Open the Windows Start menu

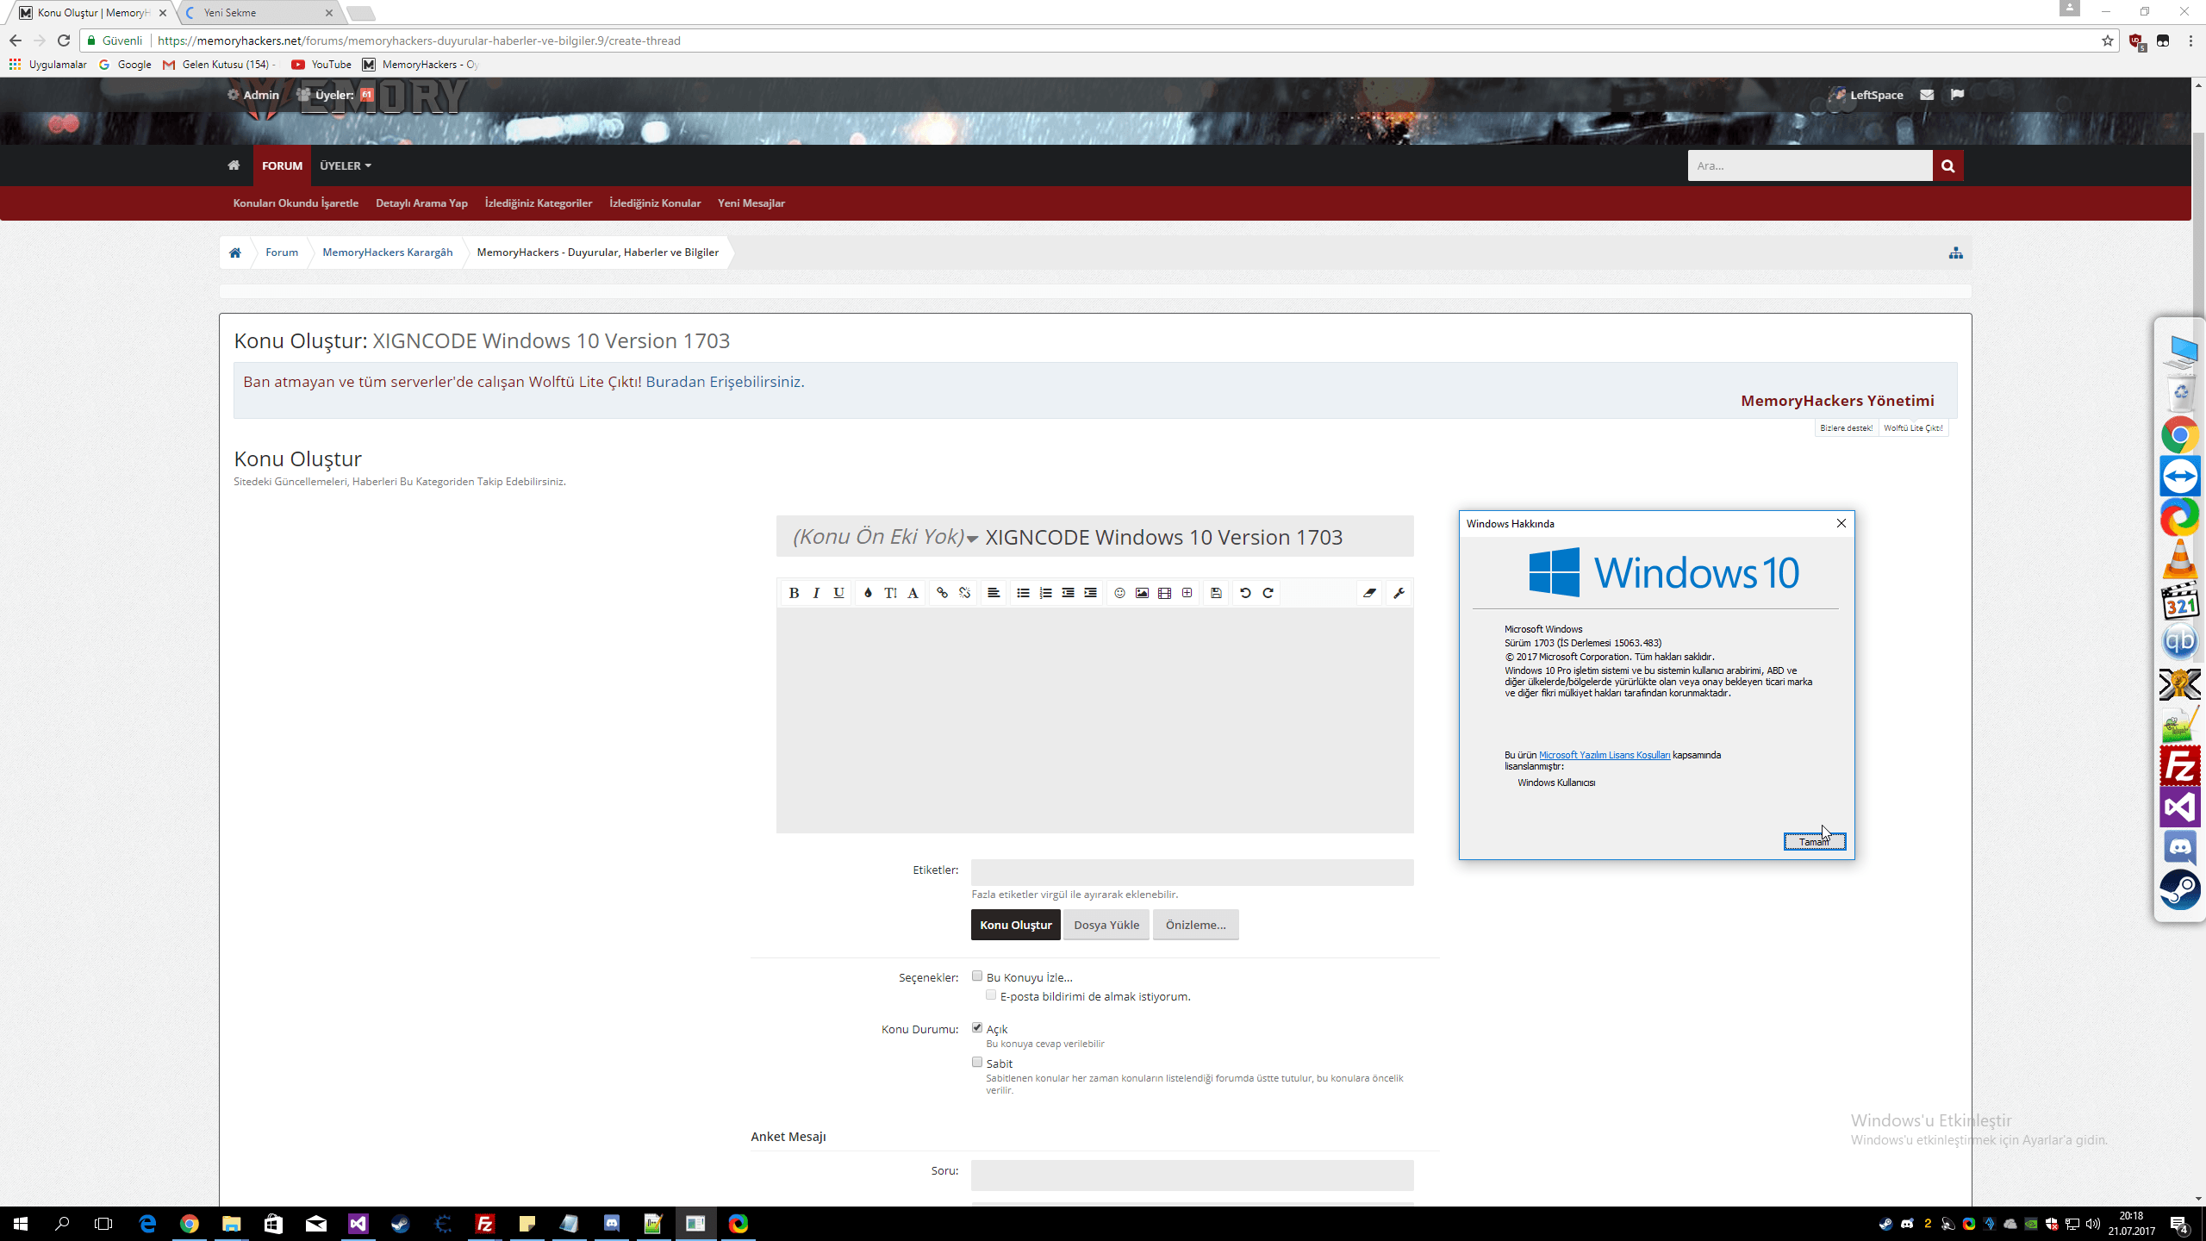tap(21, 1224)
